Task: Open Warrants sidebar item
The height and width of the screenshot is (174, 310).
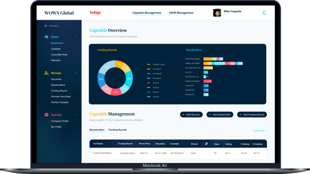Action: tap(56, 60)
